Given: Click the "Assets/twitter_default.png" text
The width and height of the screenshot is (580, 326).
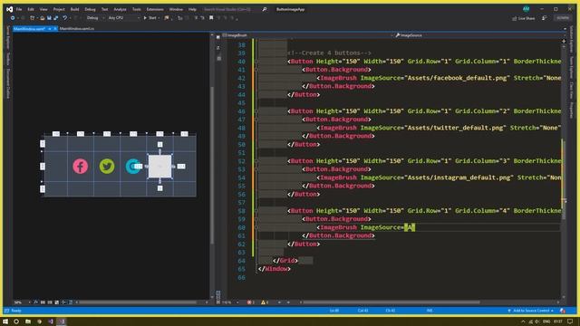Looking at the screenshot, I should pos(455,128).
